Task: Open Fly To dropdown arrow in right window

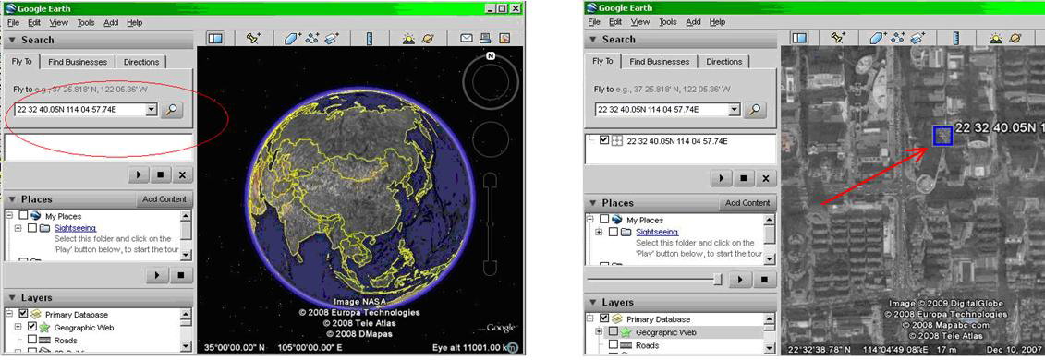Action: (x=735, y=110)
